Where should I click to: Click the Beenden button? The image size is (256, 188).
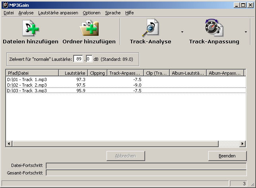pos(227,156)
